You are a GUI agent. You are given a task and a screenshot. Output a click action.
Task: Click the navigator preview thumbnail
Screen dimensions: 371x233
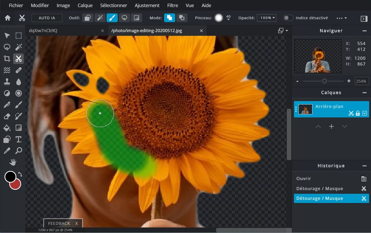pos(318,56)
